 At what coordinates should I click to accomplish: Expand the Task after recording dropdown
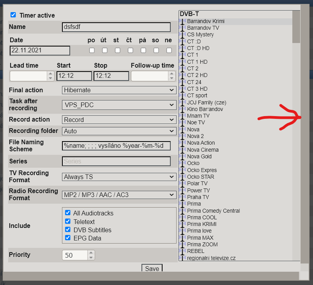(119, 105)
